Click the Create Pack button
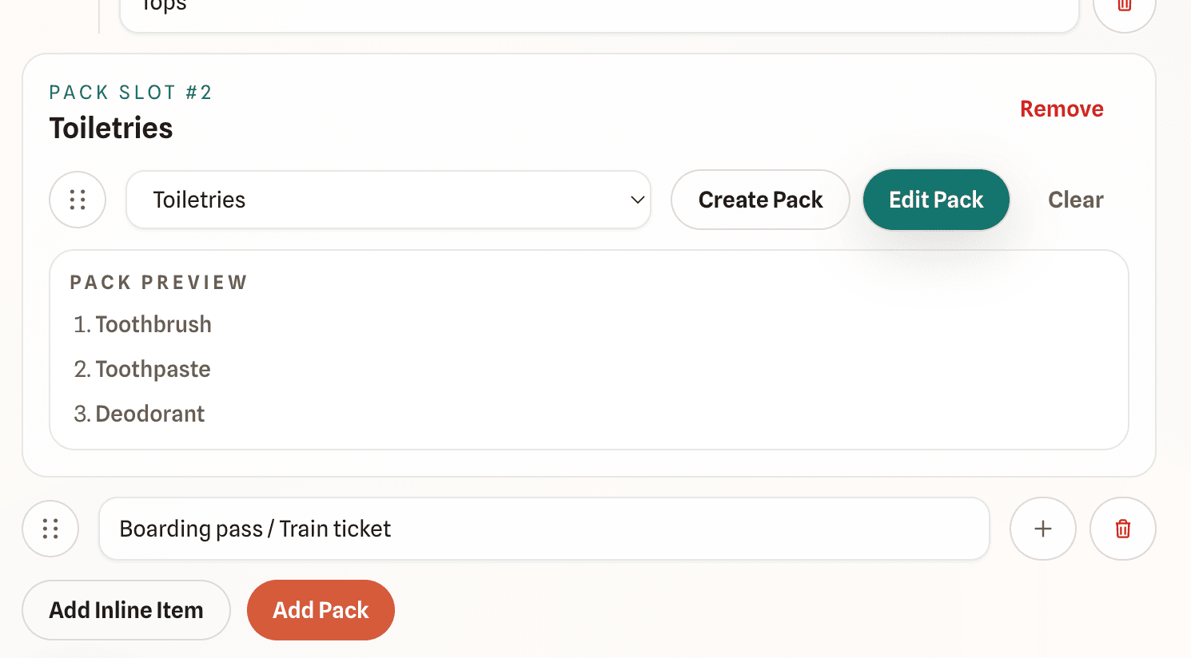1191x658 pixels. (x=760, y=200)
